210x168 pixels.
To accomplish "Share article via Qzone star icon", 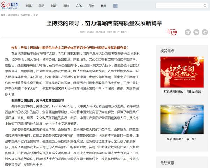I will click(188, 32).
